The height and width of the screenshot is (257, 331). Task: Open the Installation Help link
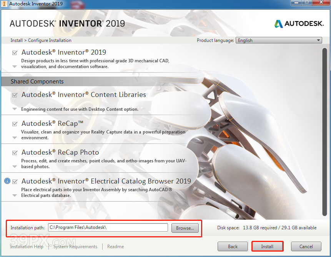[27, 247]
